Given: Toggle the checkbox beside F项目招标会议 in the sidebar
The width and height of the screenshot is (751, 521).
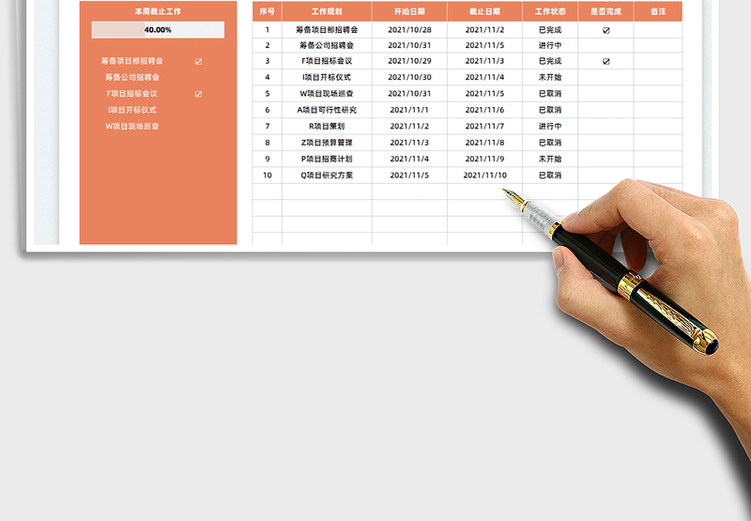Looking at the screenshot, I should pyautogui.click(x=198, y=94).
